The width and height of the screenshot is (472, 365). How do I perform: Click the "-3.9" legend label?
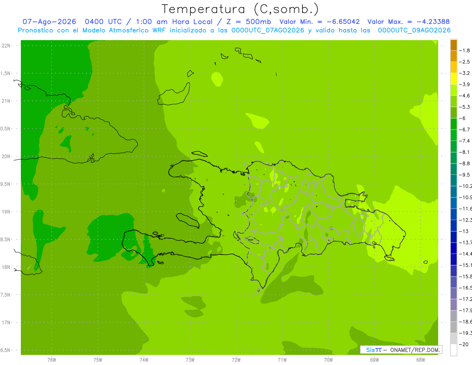[x=465, y=84]
